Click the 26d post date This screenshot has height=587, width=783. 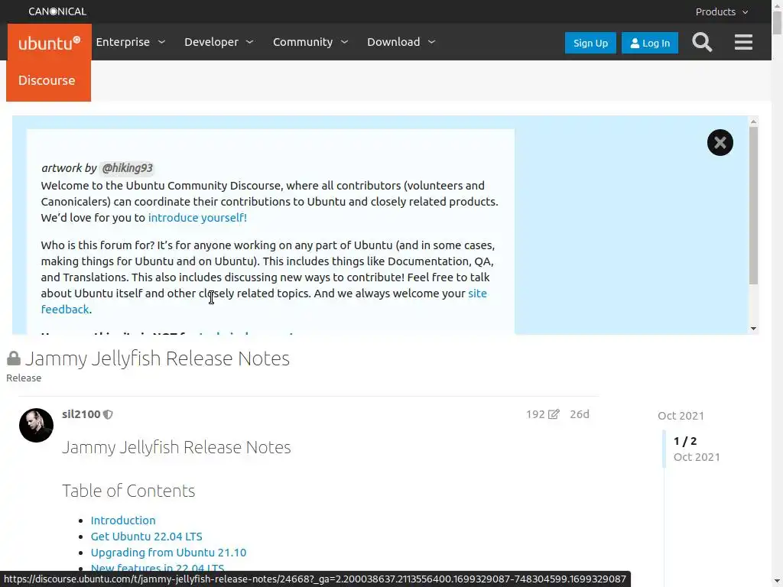click(x=580, y=414)
